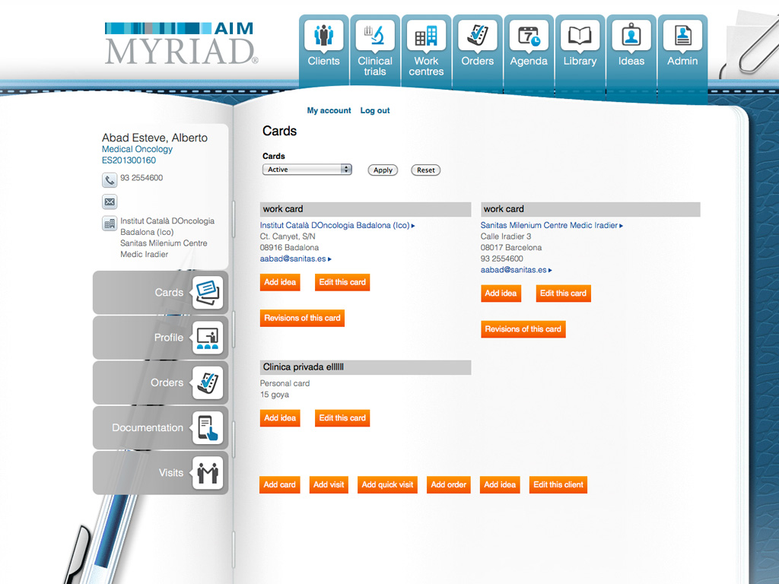Open the Cards status dropdown showing Active

click(307, 170)
